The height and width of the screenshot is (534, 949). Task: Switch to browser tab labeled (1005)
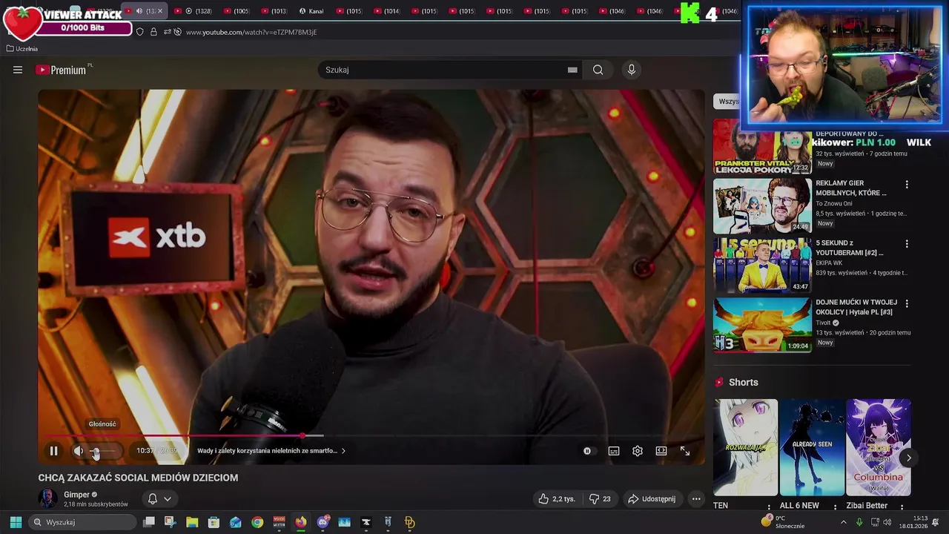(236, 11)
